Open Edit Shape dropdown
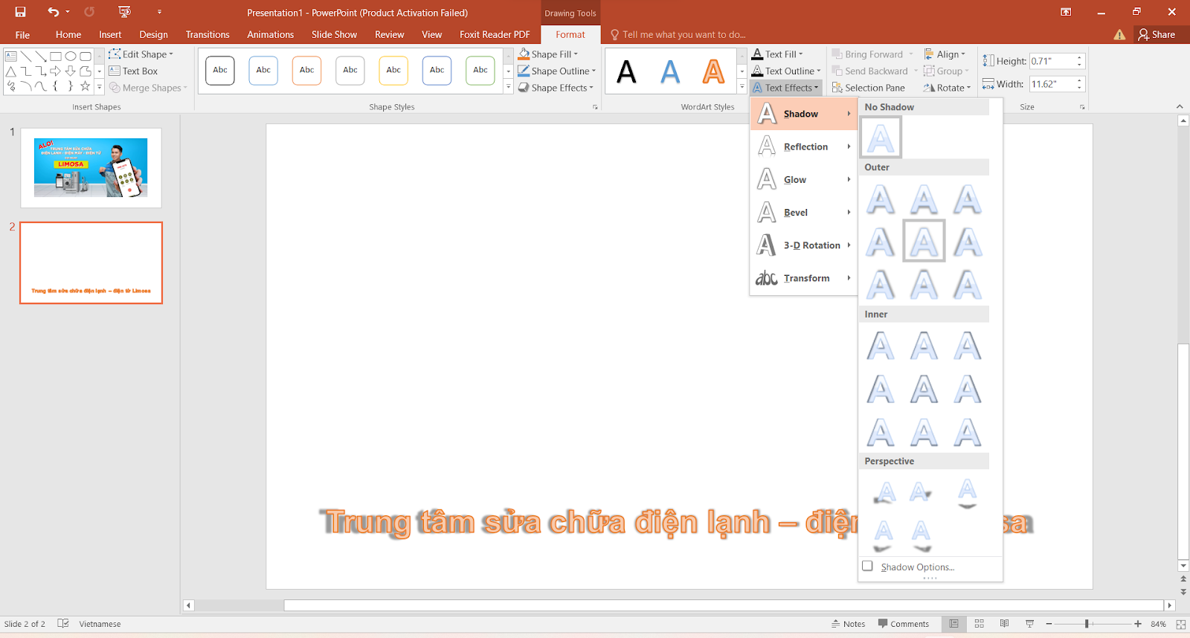Viewport: 1190px width, 638px height. pyautogui.click(x=141, y=54)
